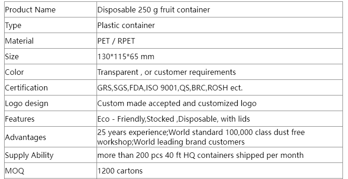Click the Transparent, or customer requirements cell
The height and width of the screenshot is (179, 348).
coord(220,72)
